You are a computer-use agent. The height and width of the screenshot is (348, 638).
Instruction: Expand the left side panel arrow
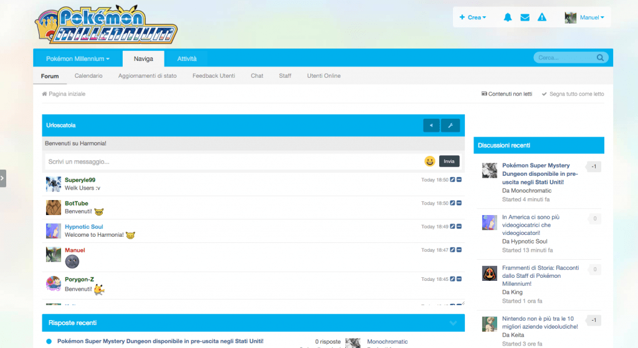[2, 178]
